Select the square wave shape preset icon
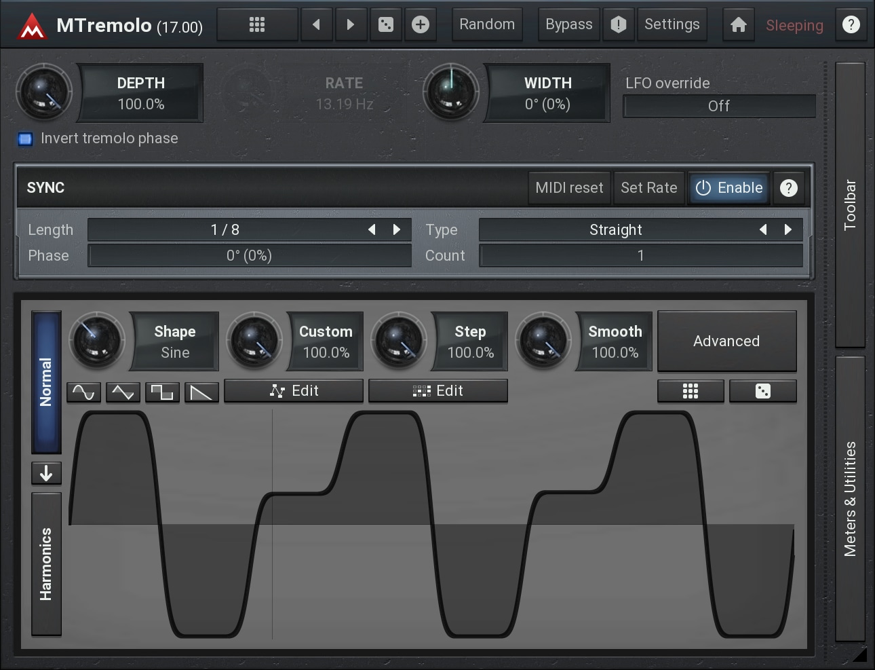875x670 pixels. 162,392
